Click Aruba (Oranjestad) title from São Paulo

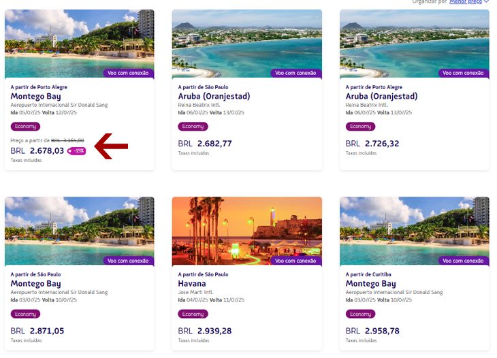pos(214,97)
